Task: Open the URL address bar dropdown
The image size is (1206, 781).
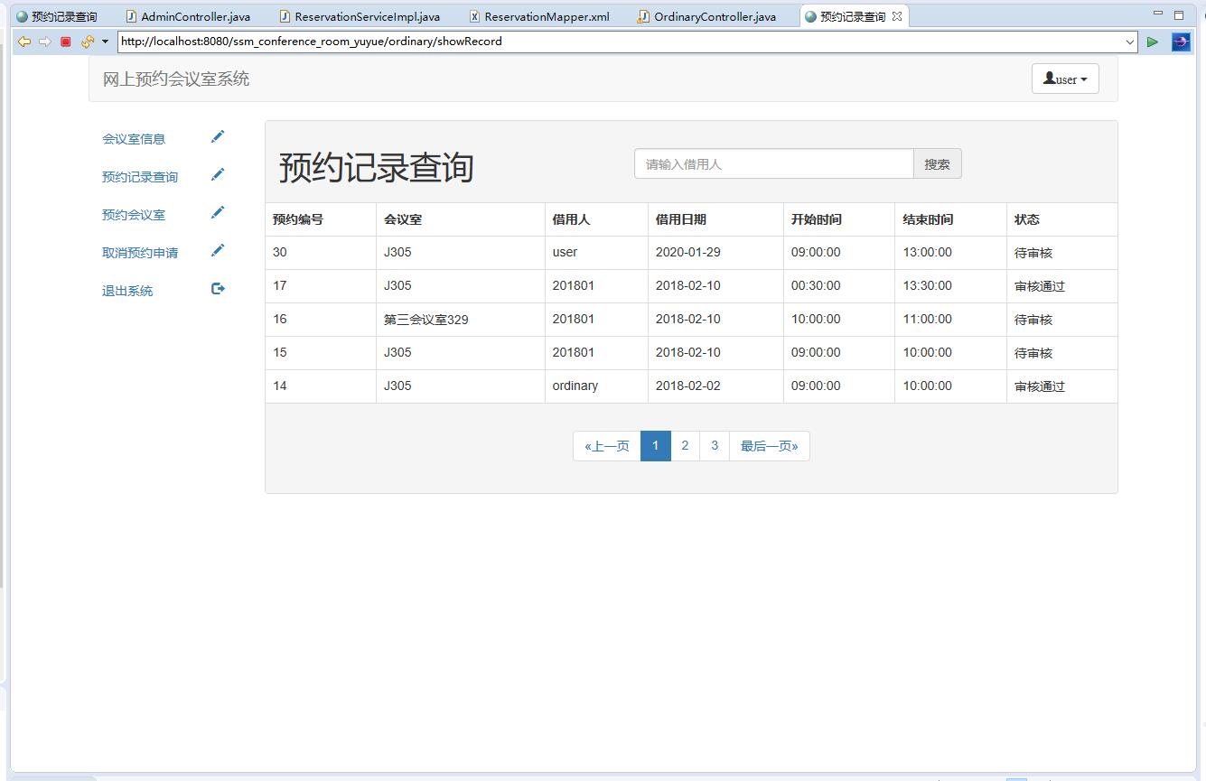Action: [x=1129, y=41]
